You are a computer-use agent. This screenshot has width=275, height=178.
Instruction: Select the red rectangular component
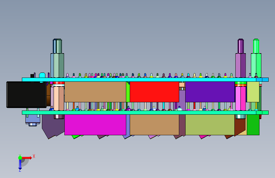coord(154,92)
